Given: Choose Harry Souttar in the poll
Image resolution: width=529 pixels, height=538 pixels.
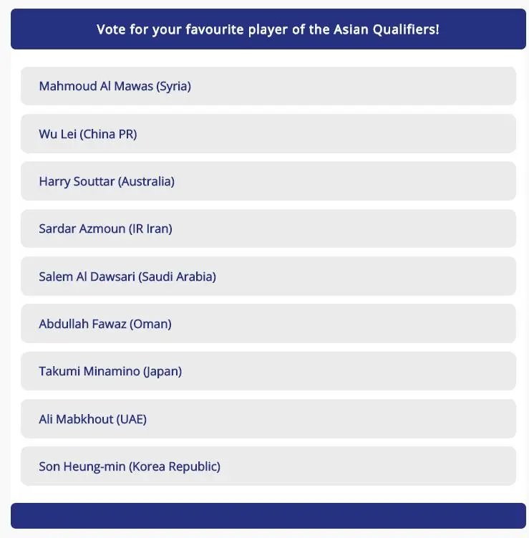Looking at the screenshot, I should [268, 181].
